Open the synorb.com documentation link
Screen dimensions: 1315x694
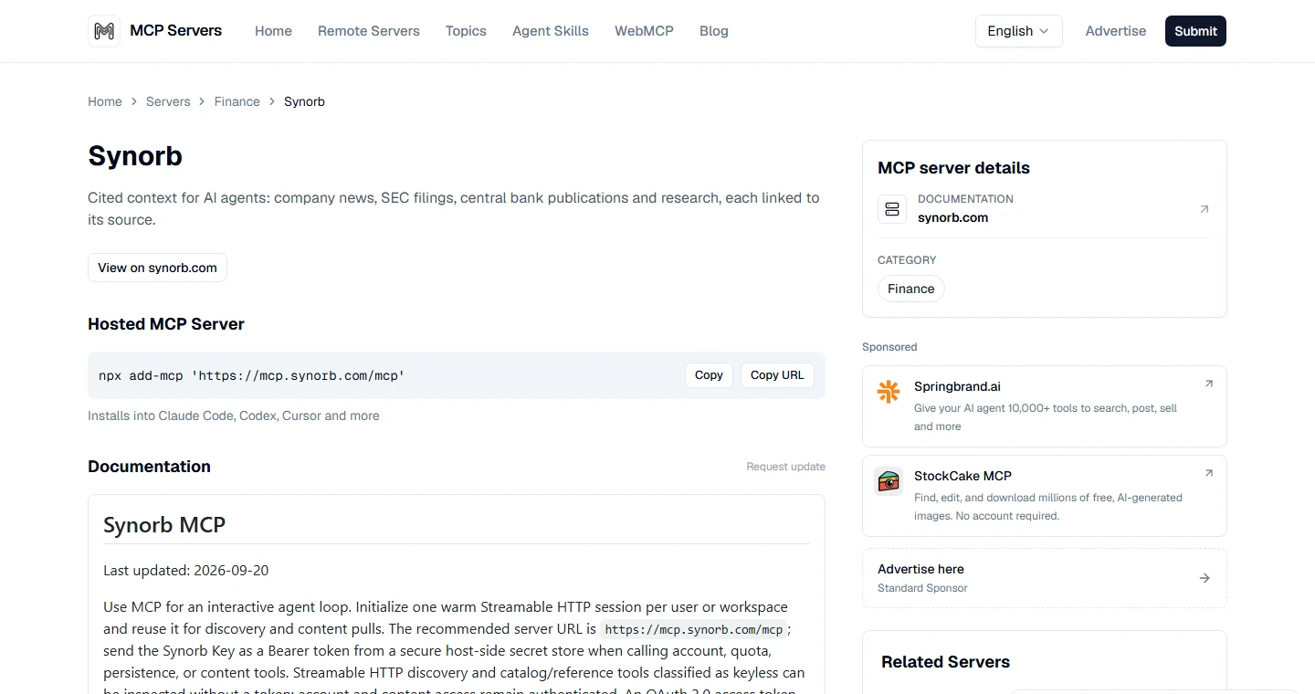click(x=952, y=217)
